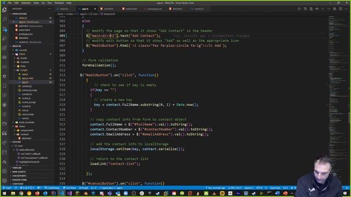
Task: Expand the NPM Scripts section
Action: tap(19, 172)
